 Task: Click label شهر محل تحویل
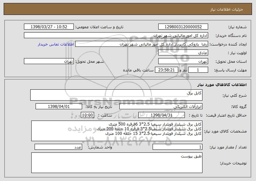89,62
